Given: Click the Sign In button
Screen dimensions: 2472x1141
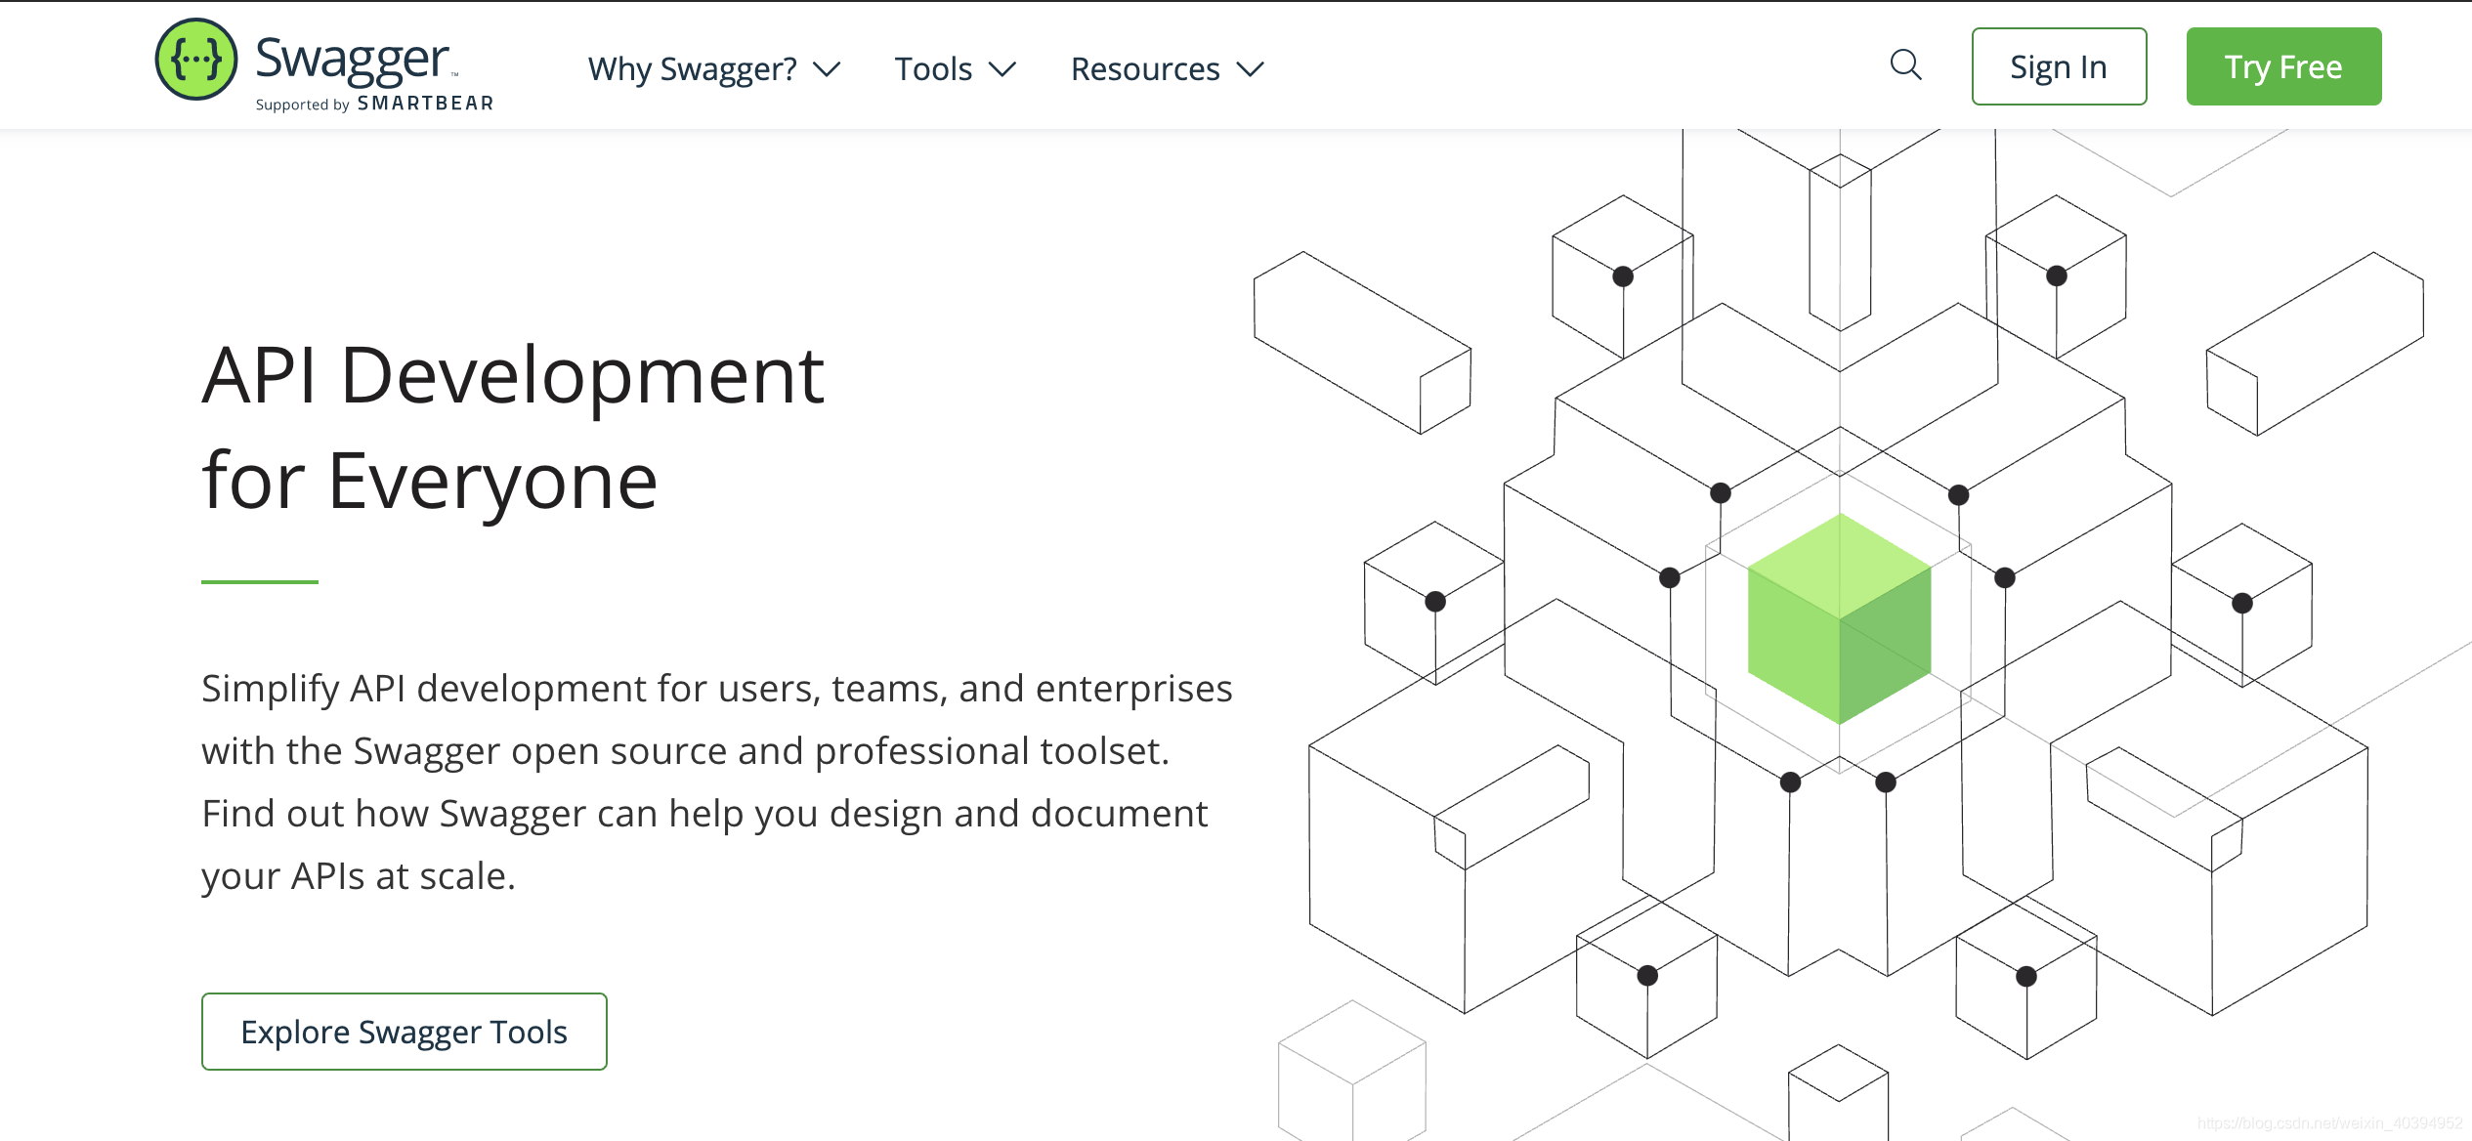Looking at the screenshot, I should 2059,66.
